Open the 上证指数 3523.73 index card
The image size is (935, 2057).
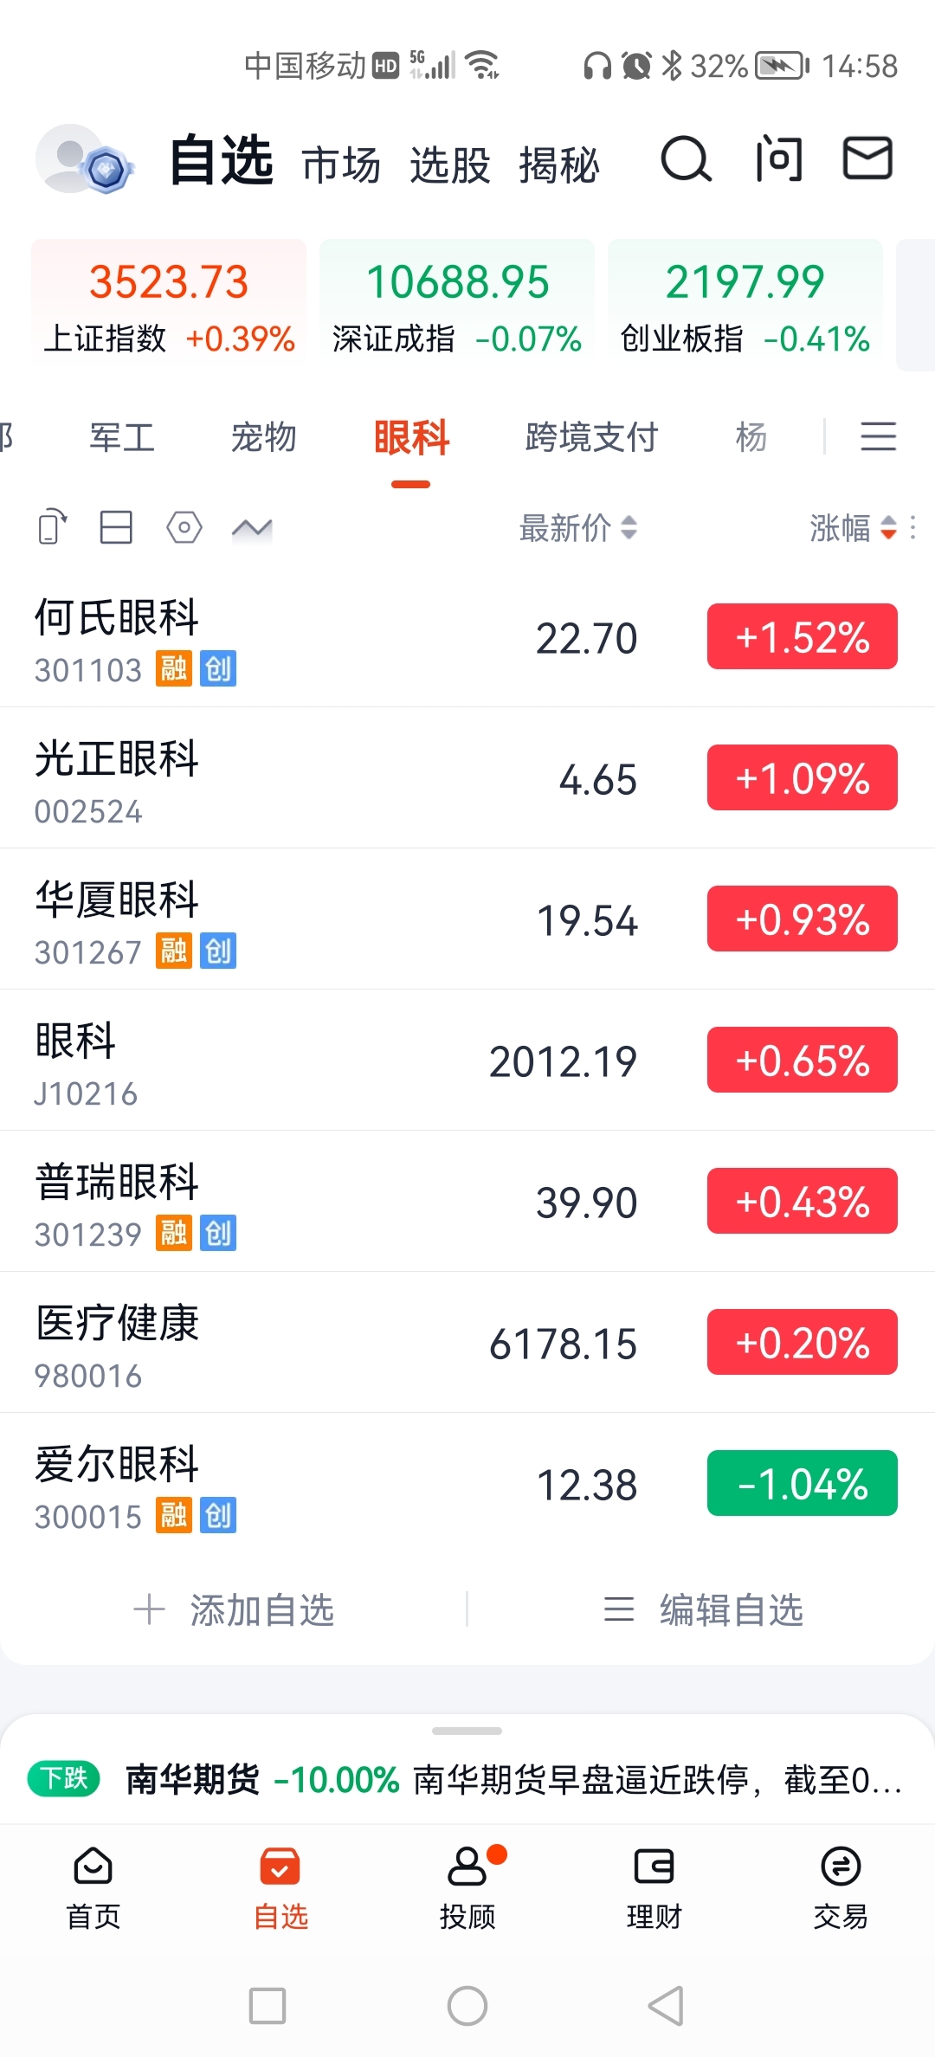(169, 305)
